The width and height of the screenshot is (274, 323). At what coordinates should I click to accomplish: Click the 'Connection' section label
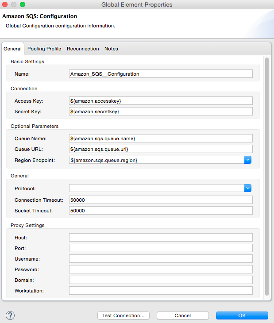[x=24, y=88]
